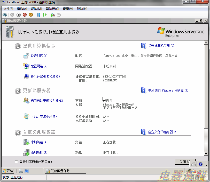Pause the virtual machine
This screenshot has height=182, width=210.
click(39, 15)
